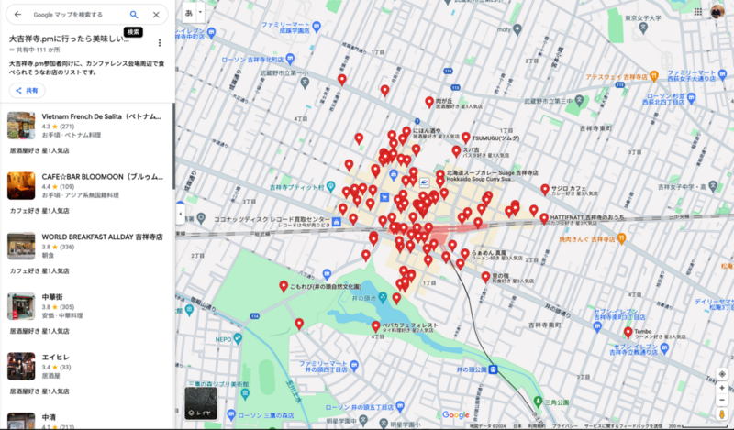
Task: Open CAFE☆BAR BLOOMOON photo thumbnail
Action: tap(21, 186)
